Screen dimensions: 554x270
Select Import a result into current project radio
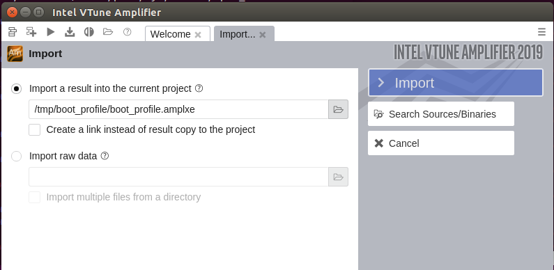click(16, 88)
